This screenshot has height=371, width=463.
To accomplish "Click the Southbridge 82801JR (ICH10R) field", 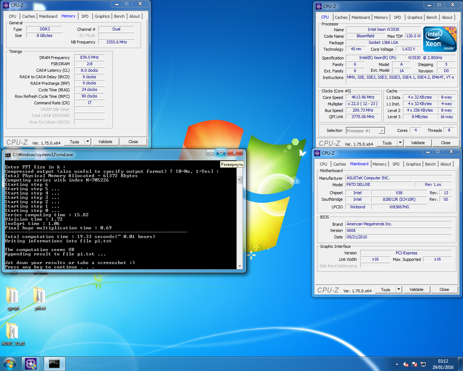I will click(399, 199).
